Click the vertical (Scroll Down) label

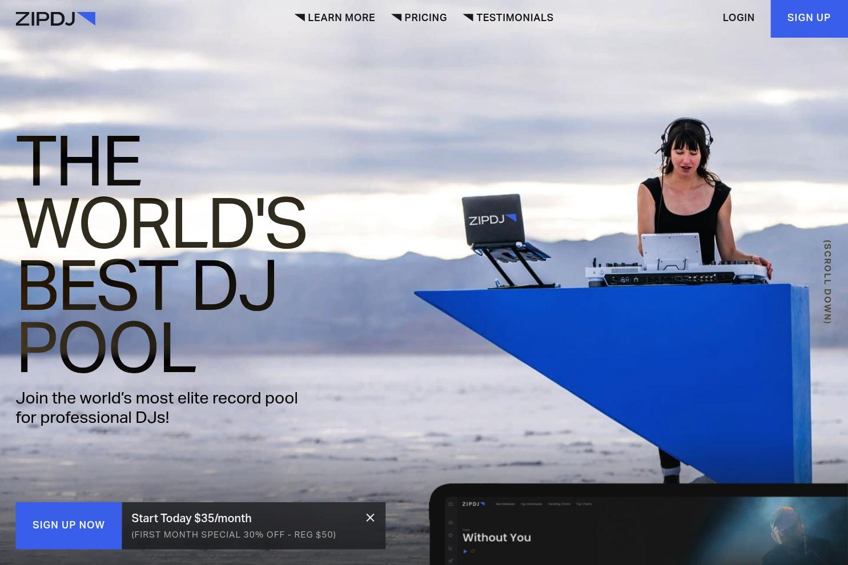827,282
